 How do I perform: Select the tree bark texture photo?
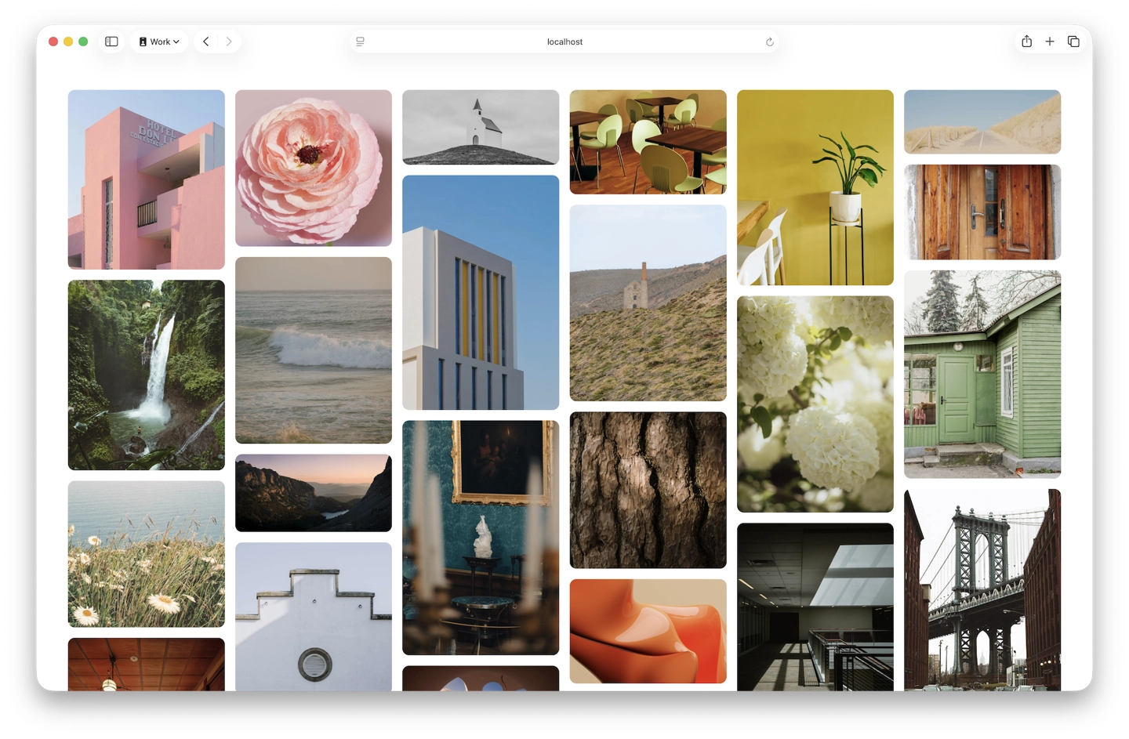tap(648, 490)
